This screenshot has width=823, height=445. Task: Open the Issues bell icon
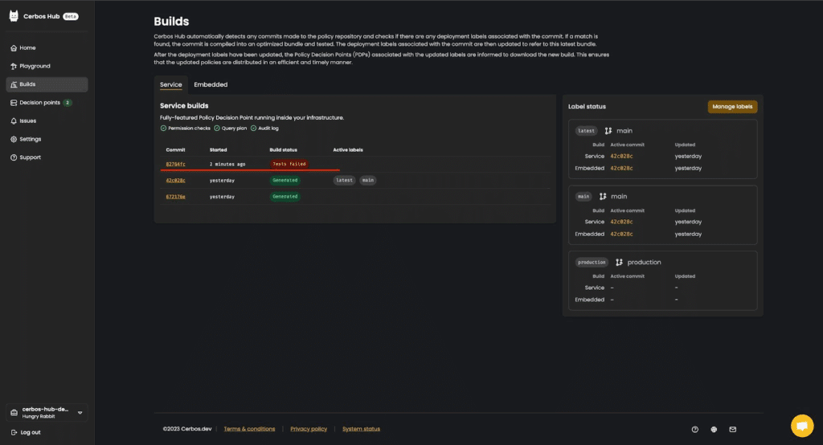[14, 120]
